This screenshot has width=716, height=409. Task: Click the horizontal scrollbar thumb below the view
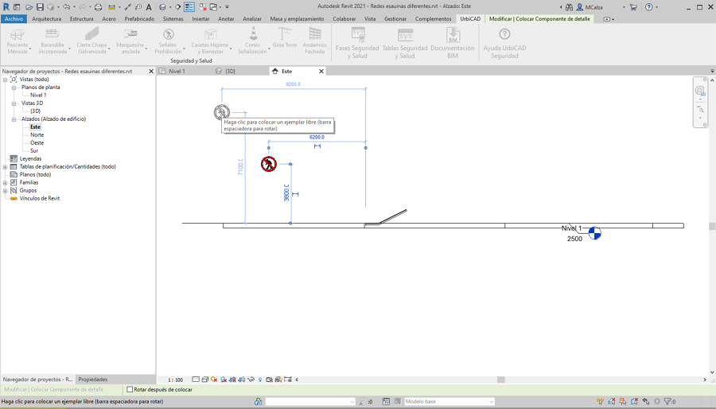[x=501, y=380]
